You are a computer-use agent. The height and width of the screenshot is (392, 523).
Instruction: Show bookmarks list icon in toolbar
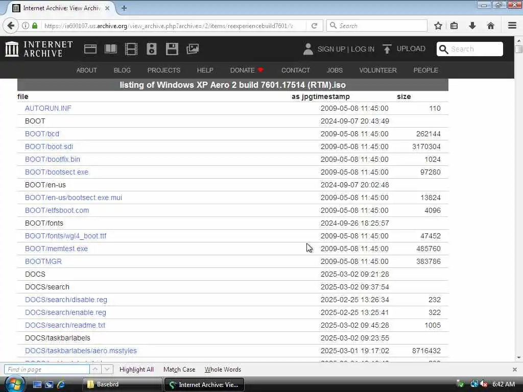[454, 26]
